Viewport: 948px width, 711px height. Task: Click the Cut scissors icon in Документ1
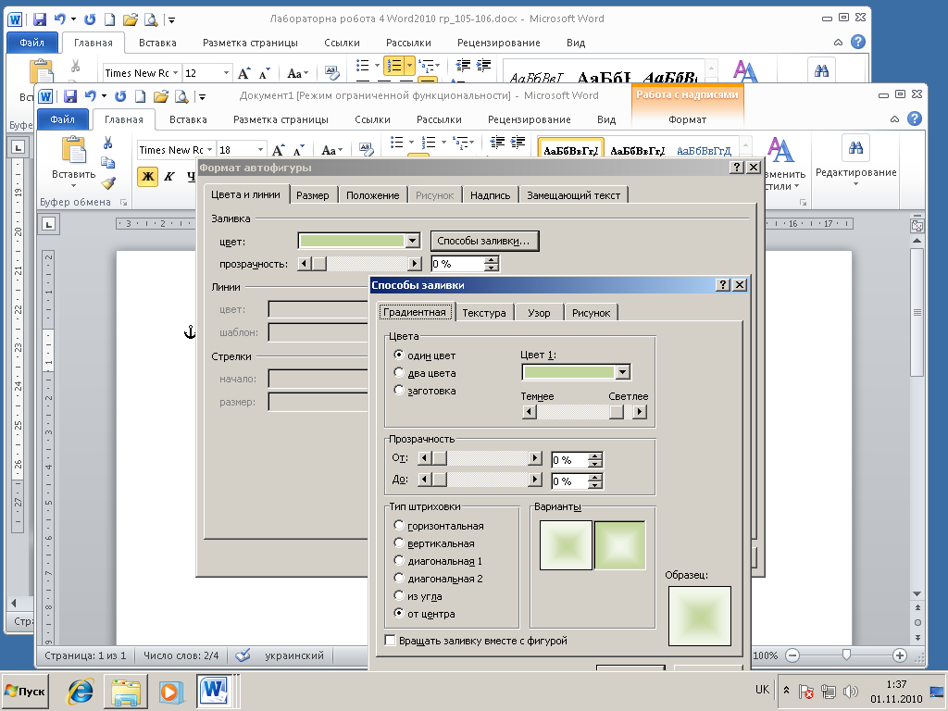107,143
